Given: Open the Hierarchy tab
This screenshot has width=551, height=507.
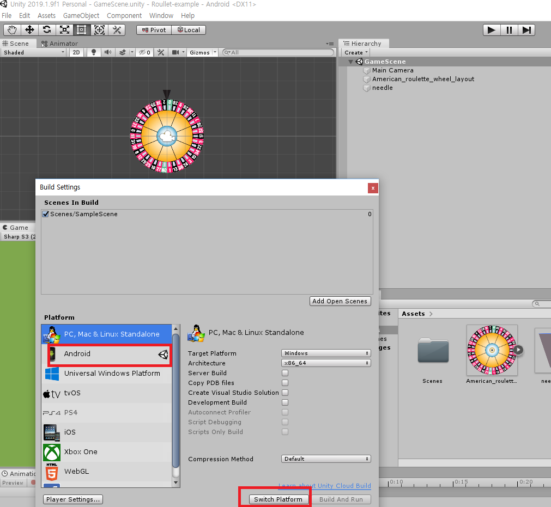Looking at the screenshot, I should pos(363,44).
